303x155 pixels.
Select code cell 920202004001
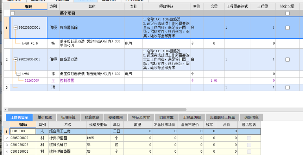coord(29,60)
